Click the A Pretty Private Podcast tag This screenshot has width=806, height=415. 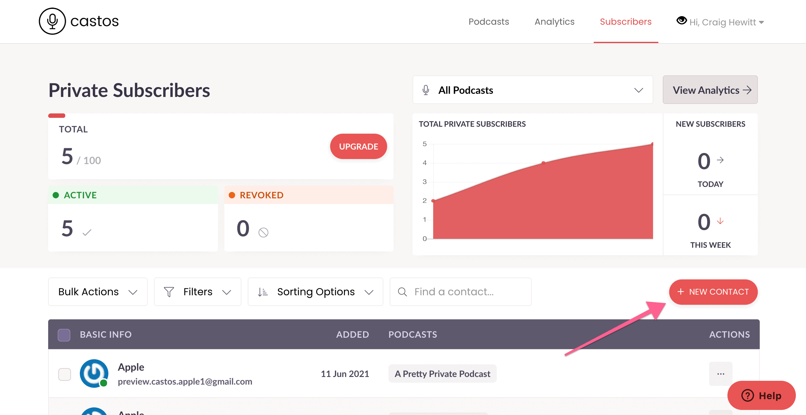pos(442,374)
